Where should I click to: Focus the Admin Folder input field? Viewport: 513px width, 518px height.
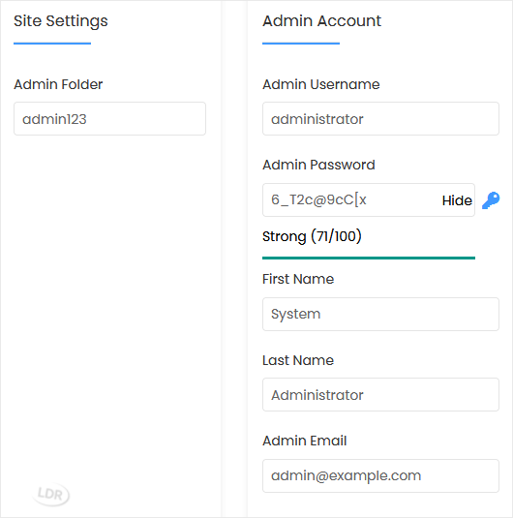[x=109, y=118]
